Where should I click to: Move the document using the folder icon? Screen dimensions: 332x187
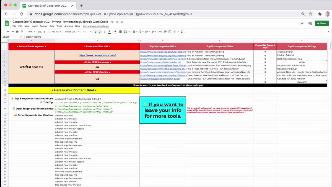(x=117, y=22)
